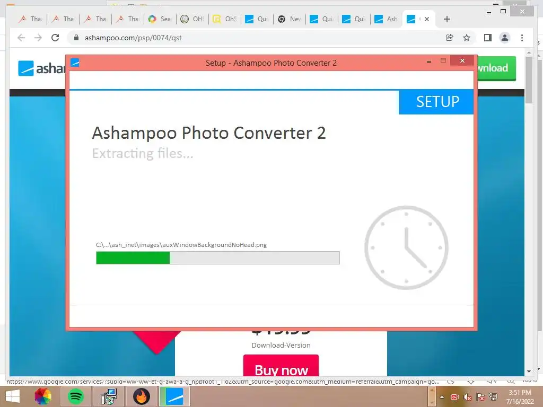Open the Chrome three-dot menu
Screen dimensions: 543x407
tap(522, 38)
